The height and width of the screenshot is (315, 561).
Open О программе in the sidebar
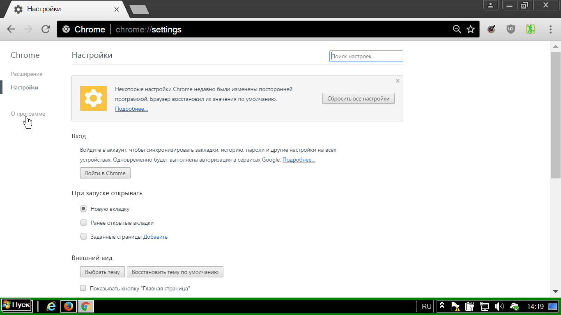(x=28, y=114)
